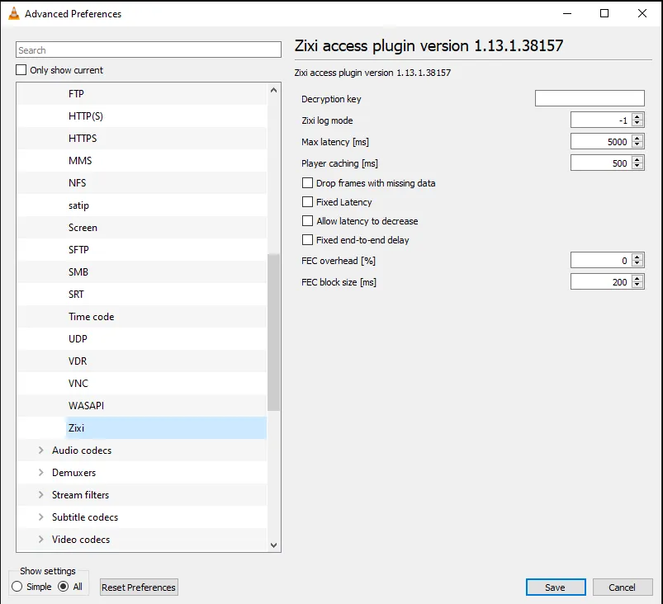Toggle Only show current checkbox
The width and height of the screenshot is (663, 604).
coord(21,70)
